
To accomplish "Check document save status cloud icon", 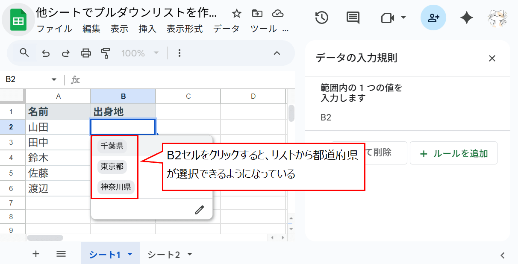I will (278, 14).
